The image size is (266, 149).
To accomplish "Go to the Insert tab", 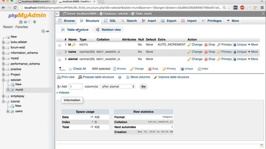I will [x=149, y=21].
